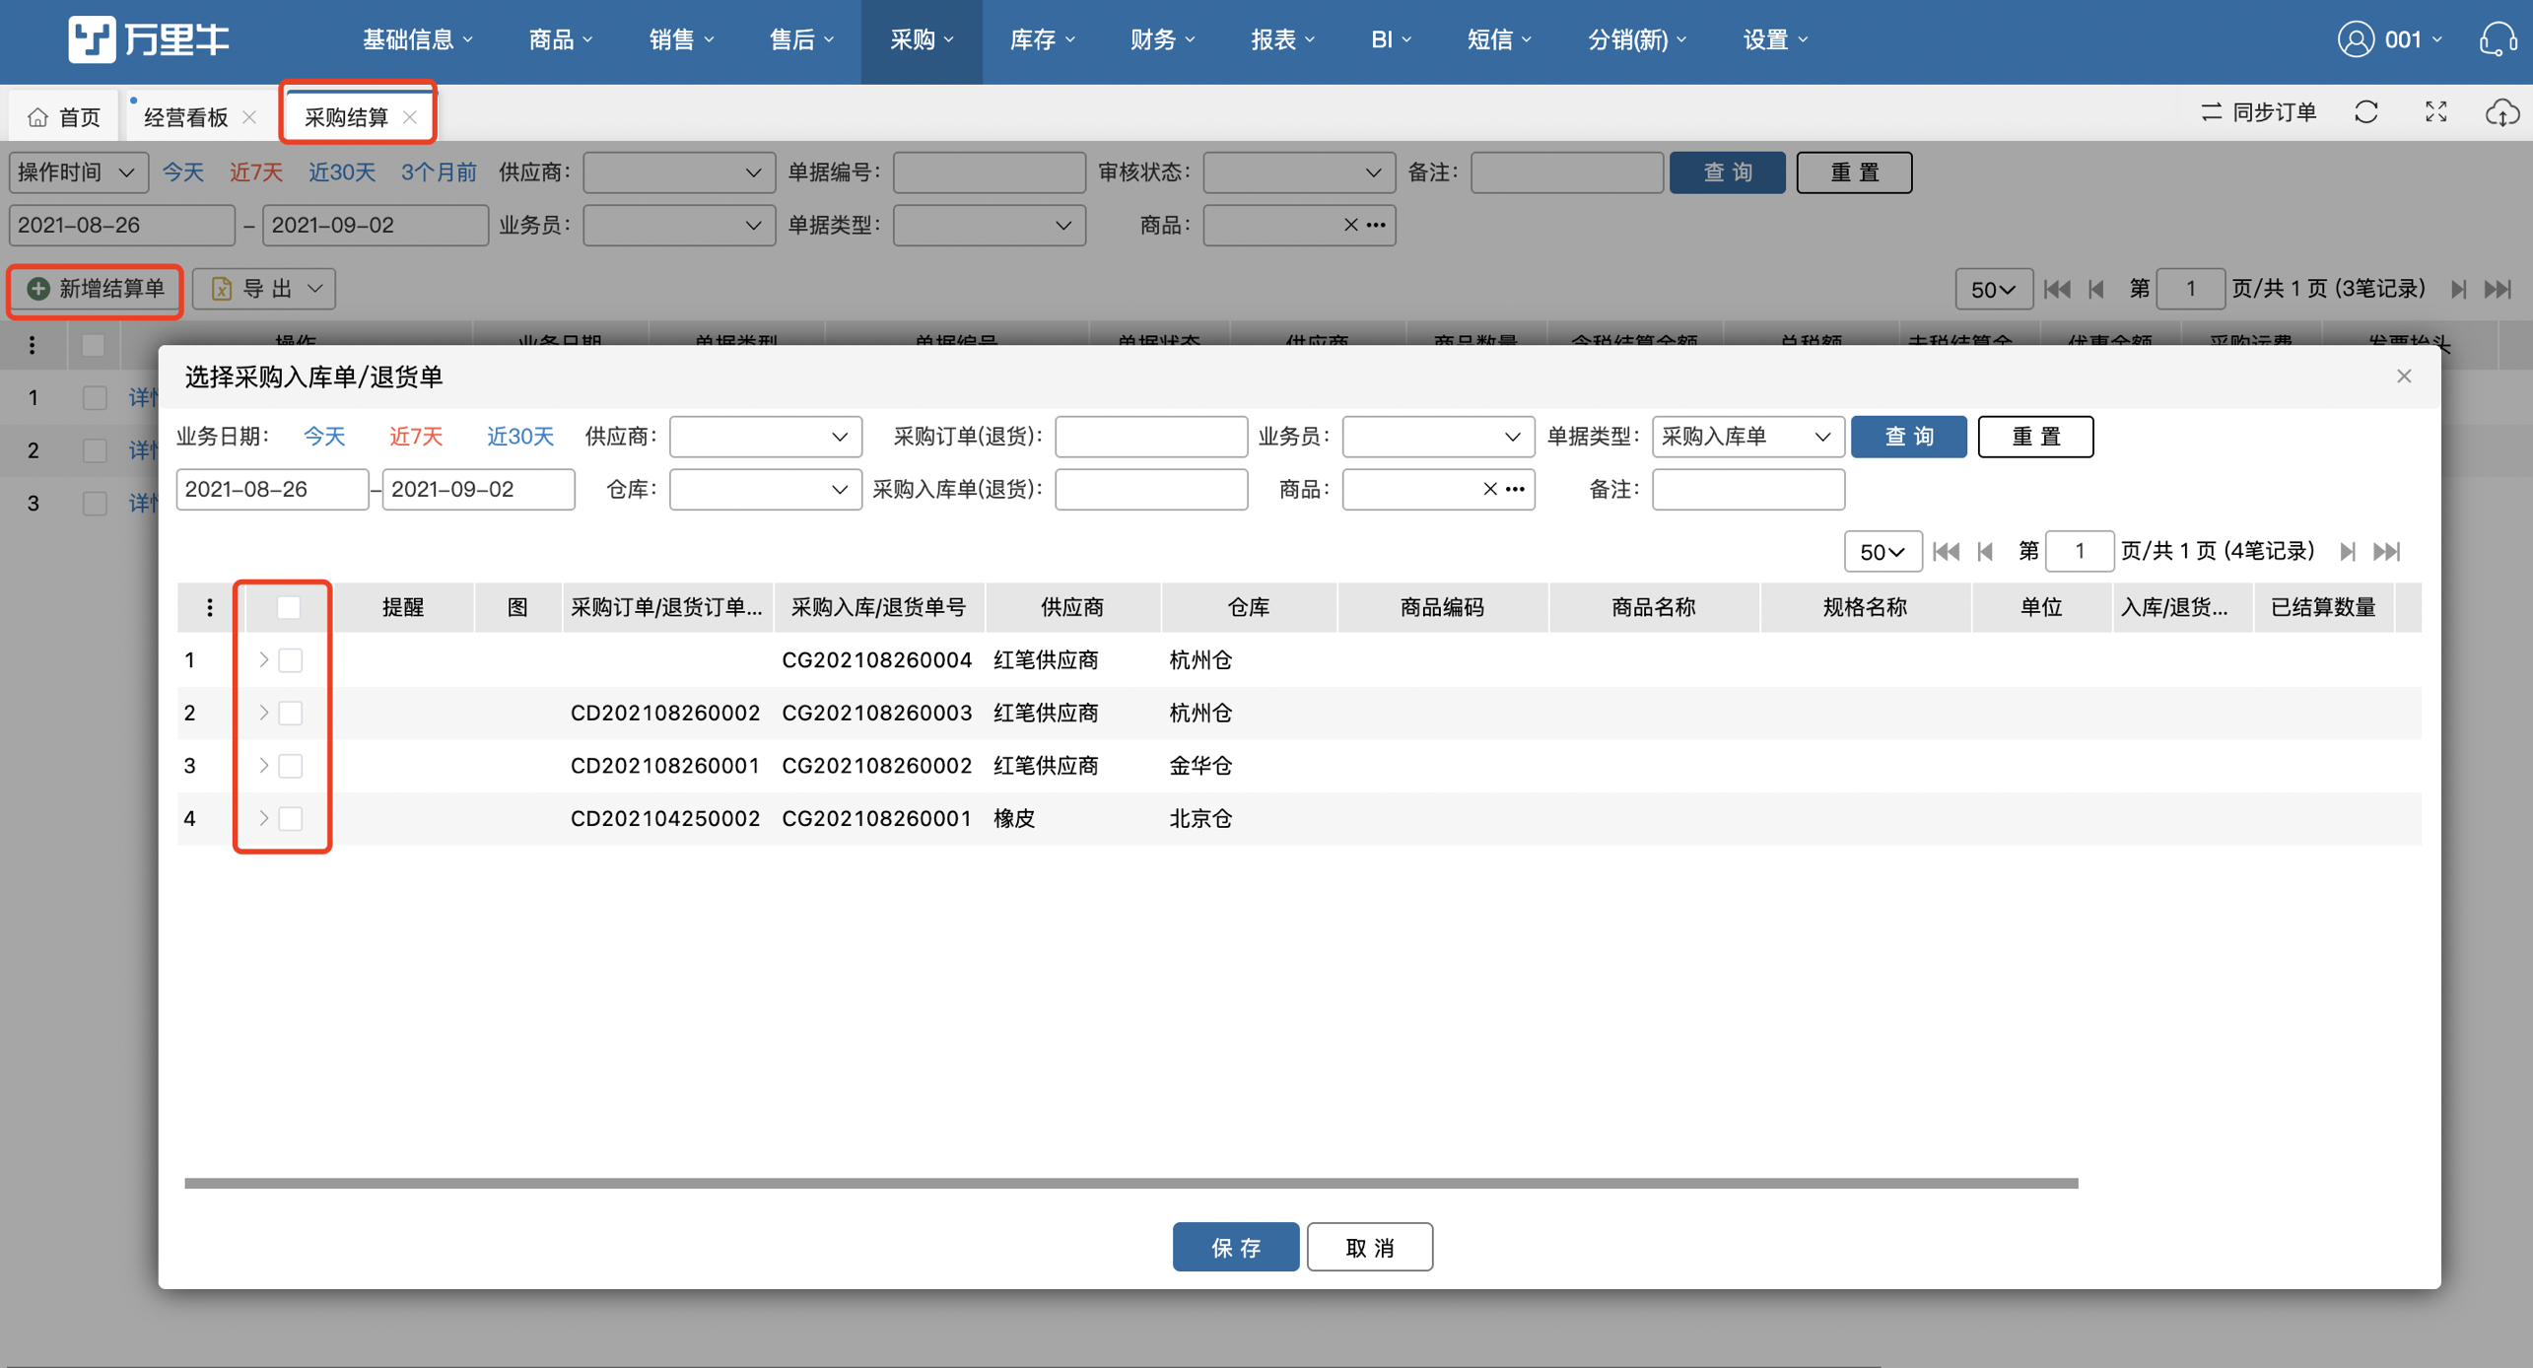Close the 经营看板 tab
This screenshot has height=1368, width=2533.
(249, 117)
